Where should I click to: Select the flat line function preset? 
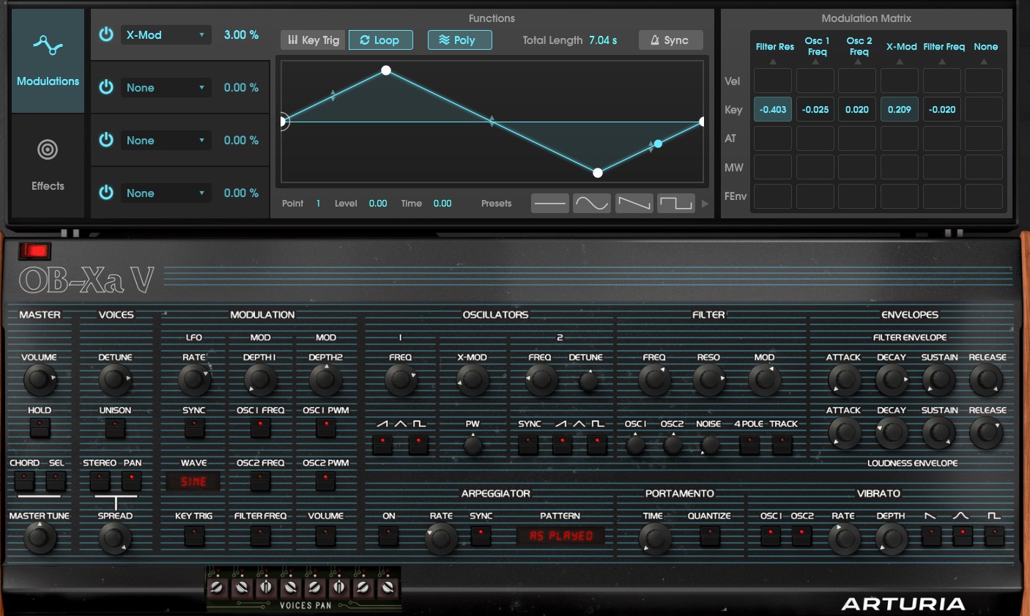tap(550, 203)
